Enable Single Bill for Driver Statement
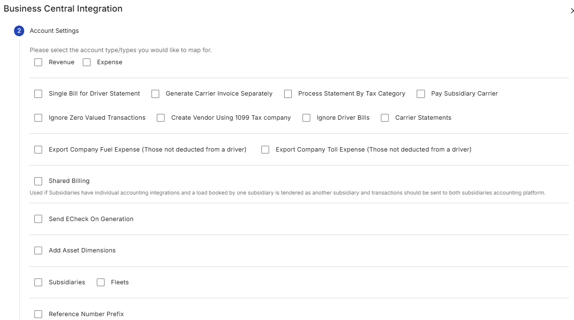The image size is (574, 320). click(x=38, y=94)
